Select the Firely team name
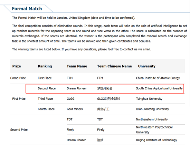Viewport: 190px width, 146px height. tap(70, 130)
